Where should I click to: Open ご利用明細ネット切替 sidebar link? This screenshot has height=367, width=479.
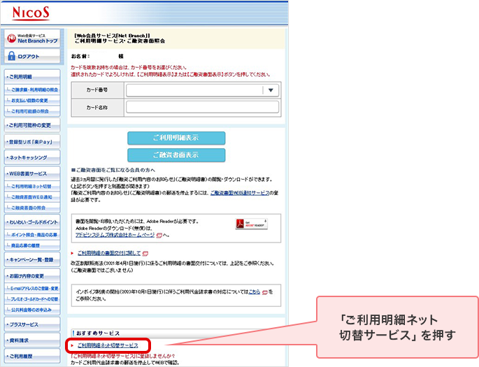pyautogui.click(x=32, y=186)
